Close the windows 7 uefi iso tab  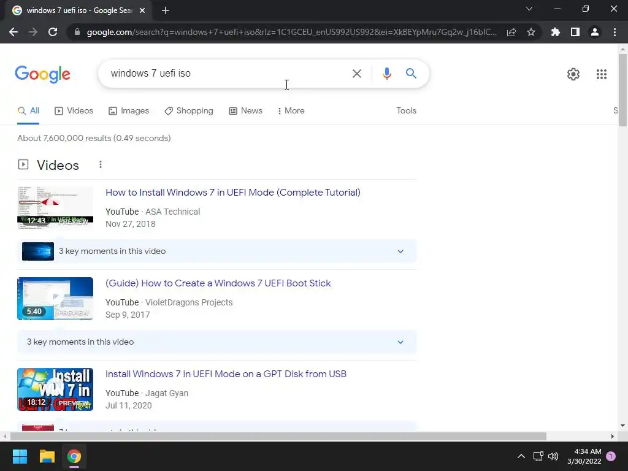pos(142,10)
